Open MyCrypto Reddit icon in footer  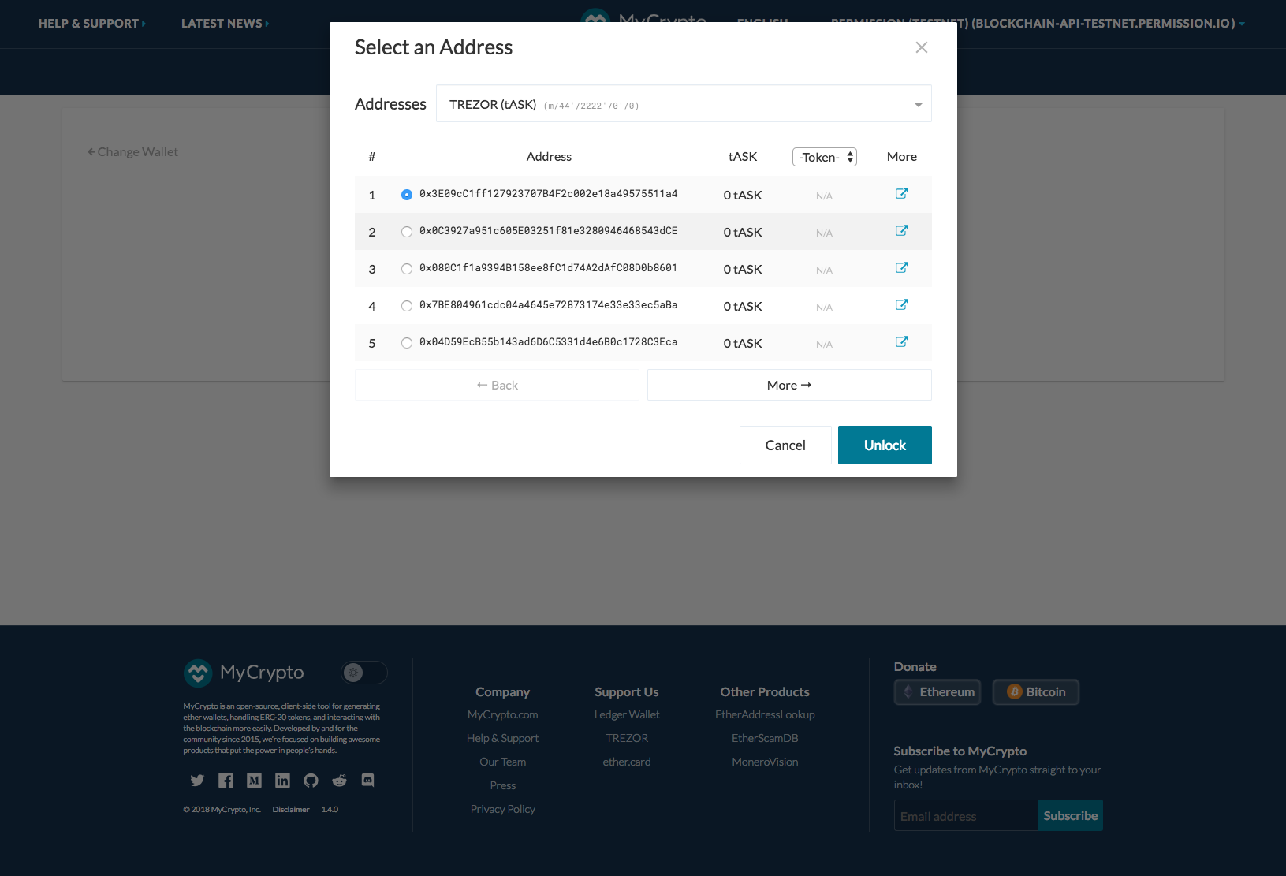point(339,781)
